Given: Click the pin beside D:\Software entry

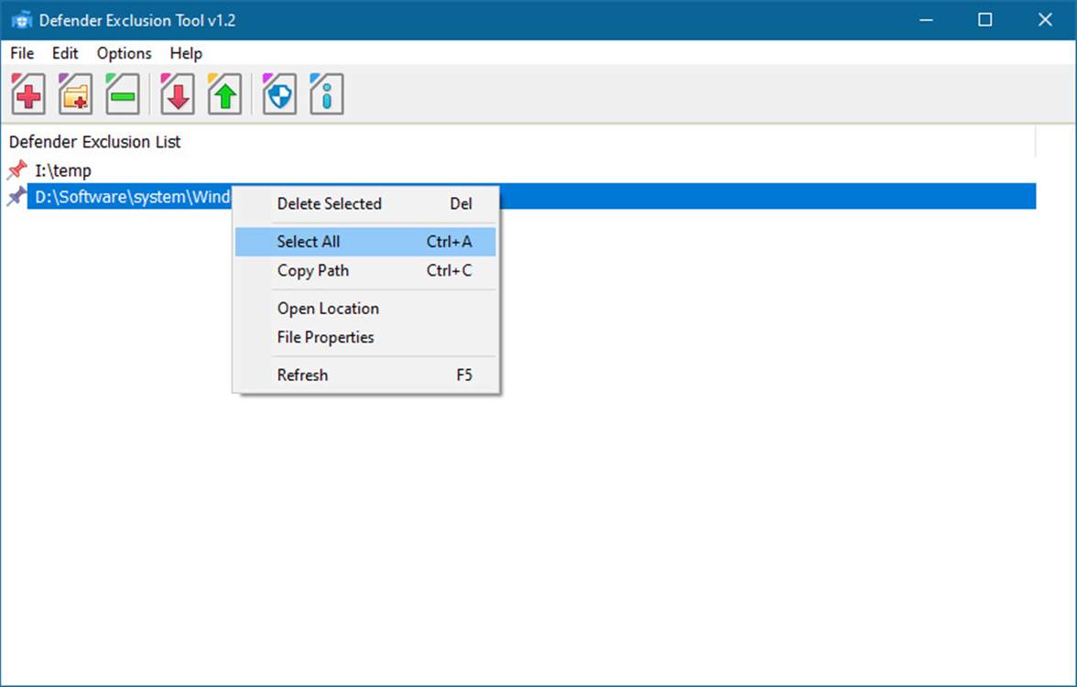Looking at the screenshot, I should [x=16, y=196].
